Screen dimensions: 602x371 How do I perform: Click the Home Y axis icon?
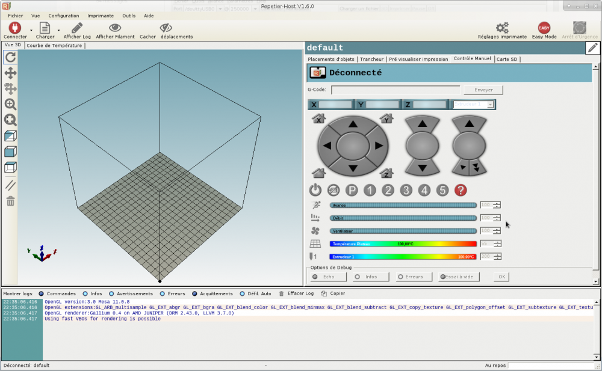(x=386, y=118)
